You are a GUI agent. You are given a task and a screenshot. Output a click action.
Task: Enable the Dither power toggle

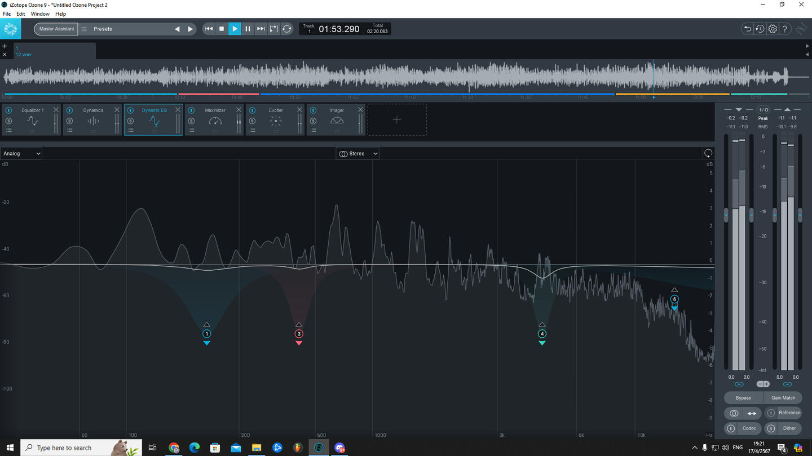pos(771,428)
